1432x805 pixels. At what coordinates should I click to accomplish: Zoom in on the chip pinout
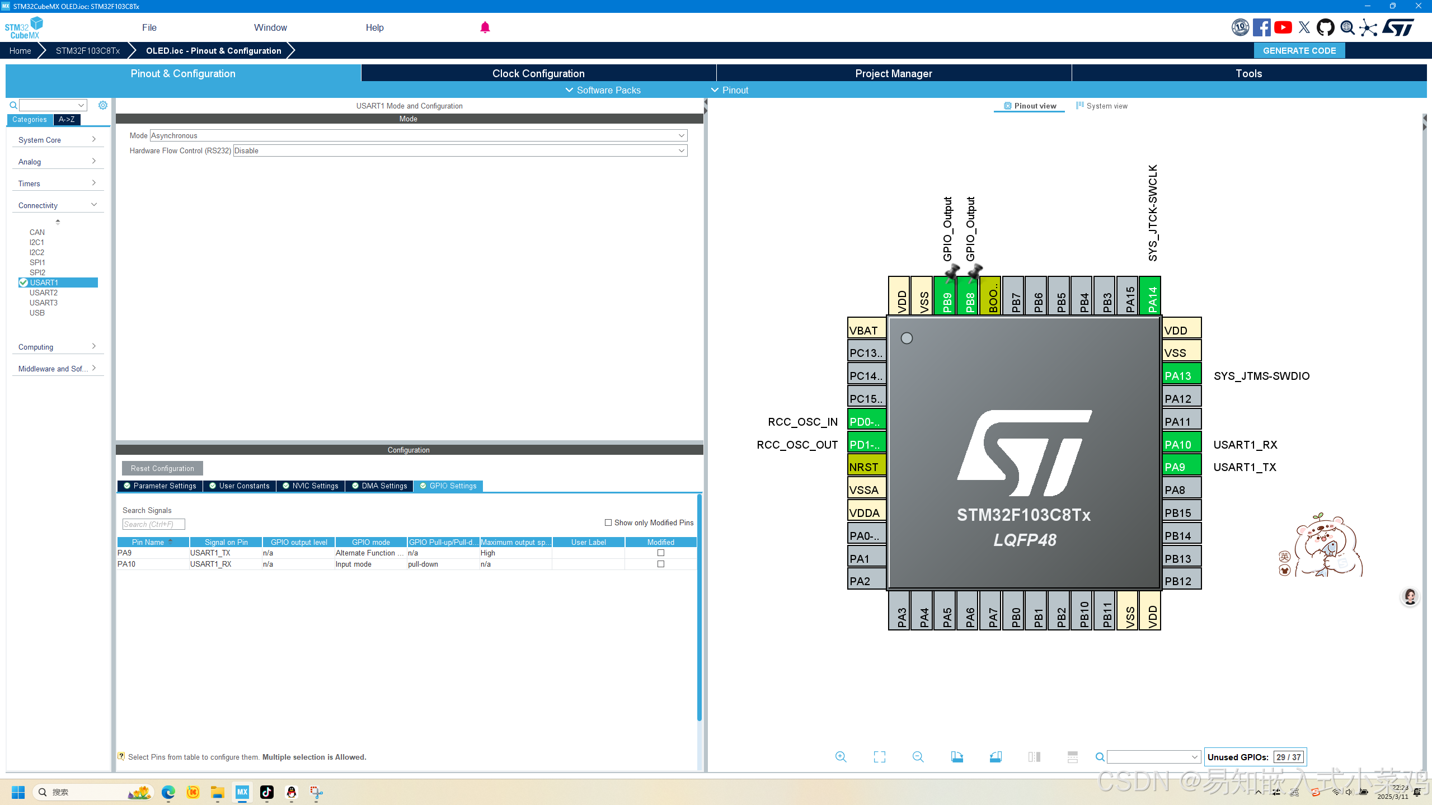click(x=841, y=757)
